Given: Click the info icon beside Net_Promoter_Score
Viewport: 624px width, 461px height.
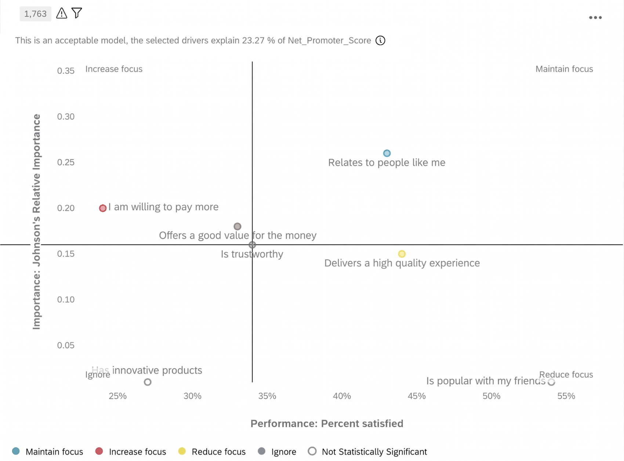Looking at the screenshot, I should click(380, 40).
